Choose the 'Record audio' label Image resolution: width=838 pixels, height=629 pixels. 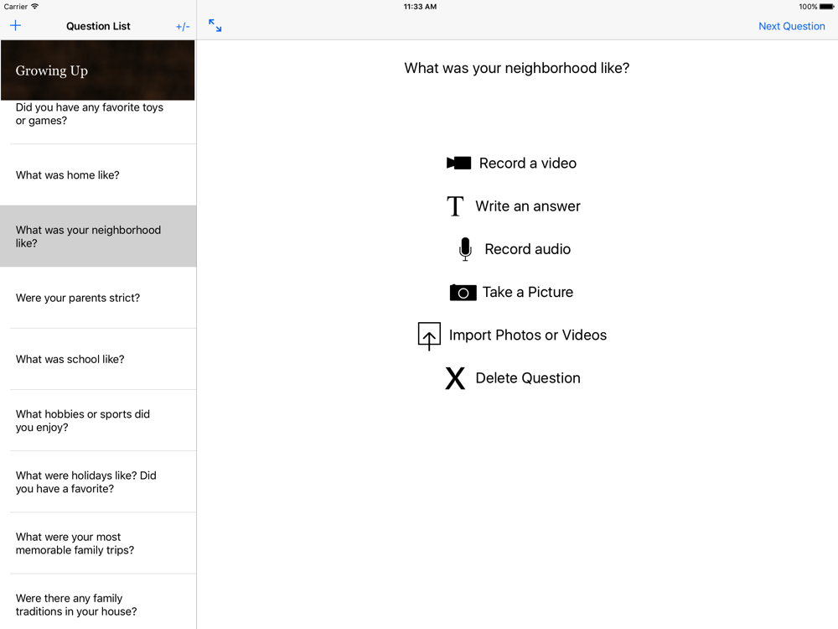click(527, 249)
